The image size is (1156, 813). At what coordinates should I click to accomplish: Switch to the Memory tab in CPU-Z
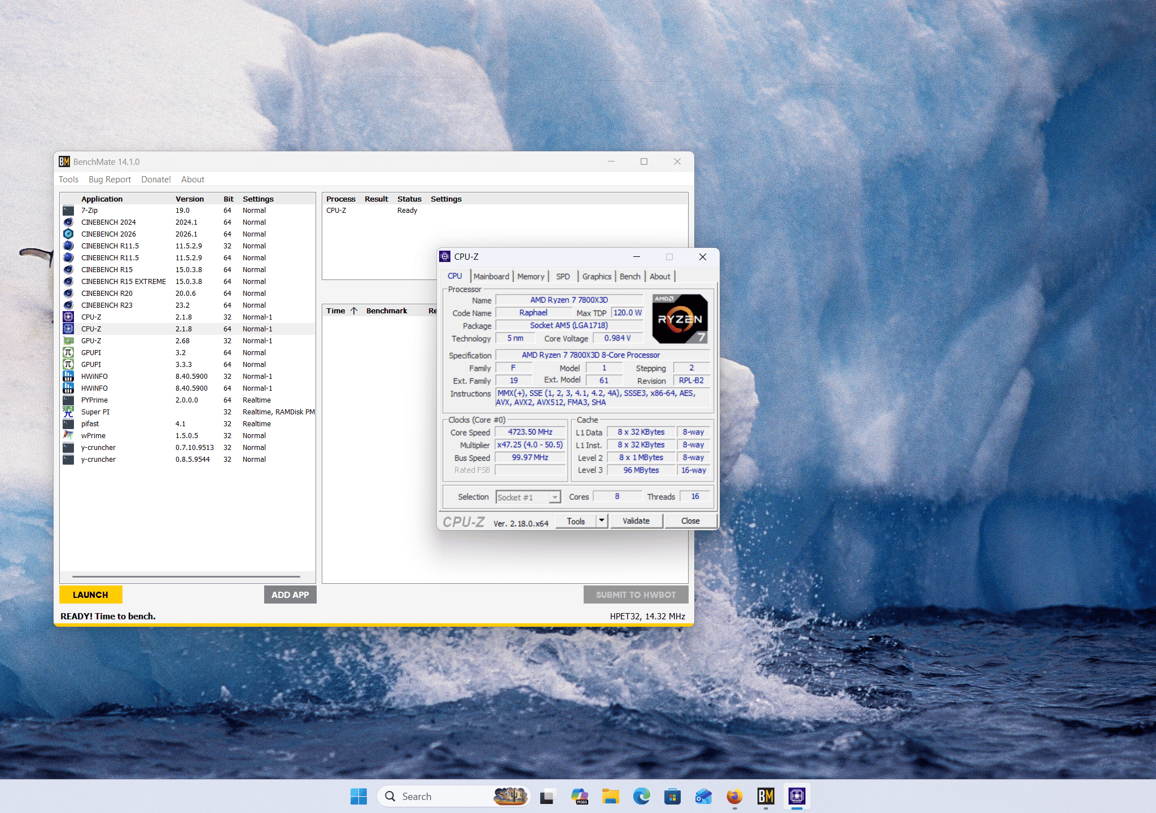[x=531, y=276]
